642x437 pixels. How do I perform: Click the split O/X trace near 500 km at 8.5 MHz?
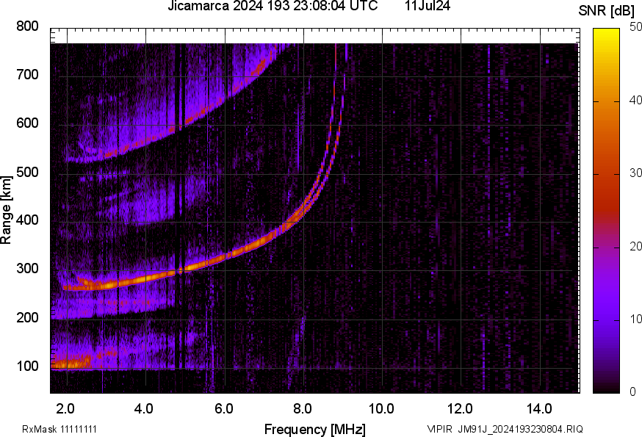(323, 173)
